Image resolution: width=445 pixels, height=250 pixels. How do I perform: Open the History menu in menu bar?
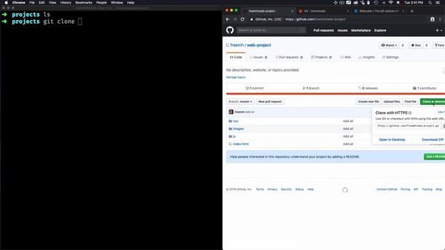click(65, 3)
